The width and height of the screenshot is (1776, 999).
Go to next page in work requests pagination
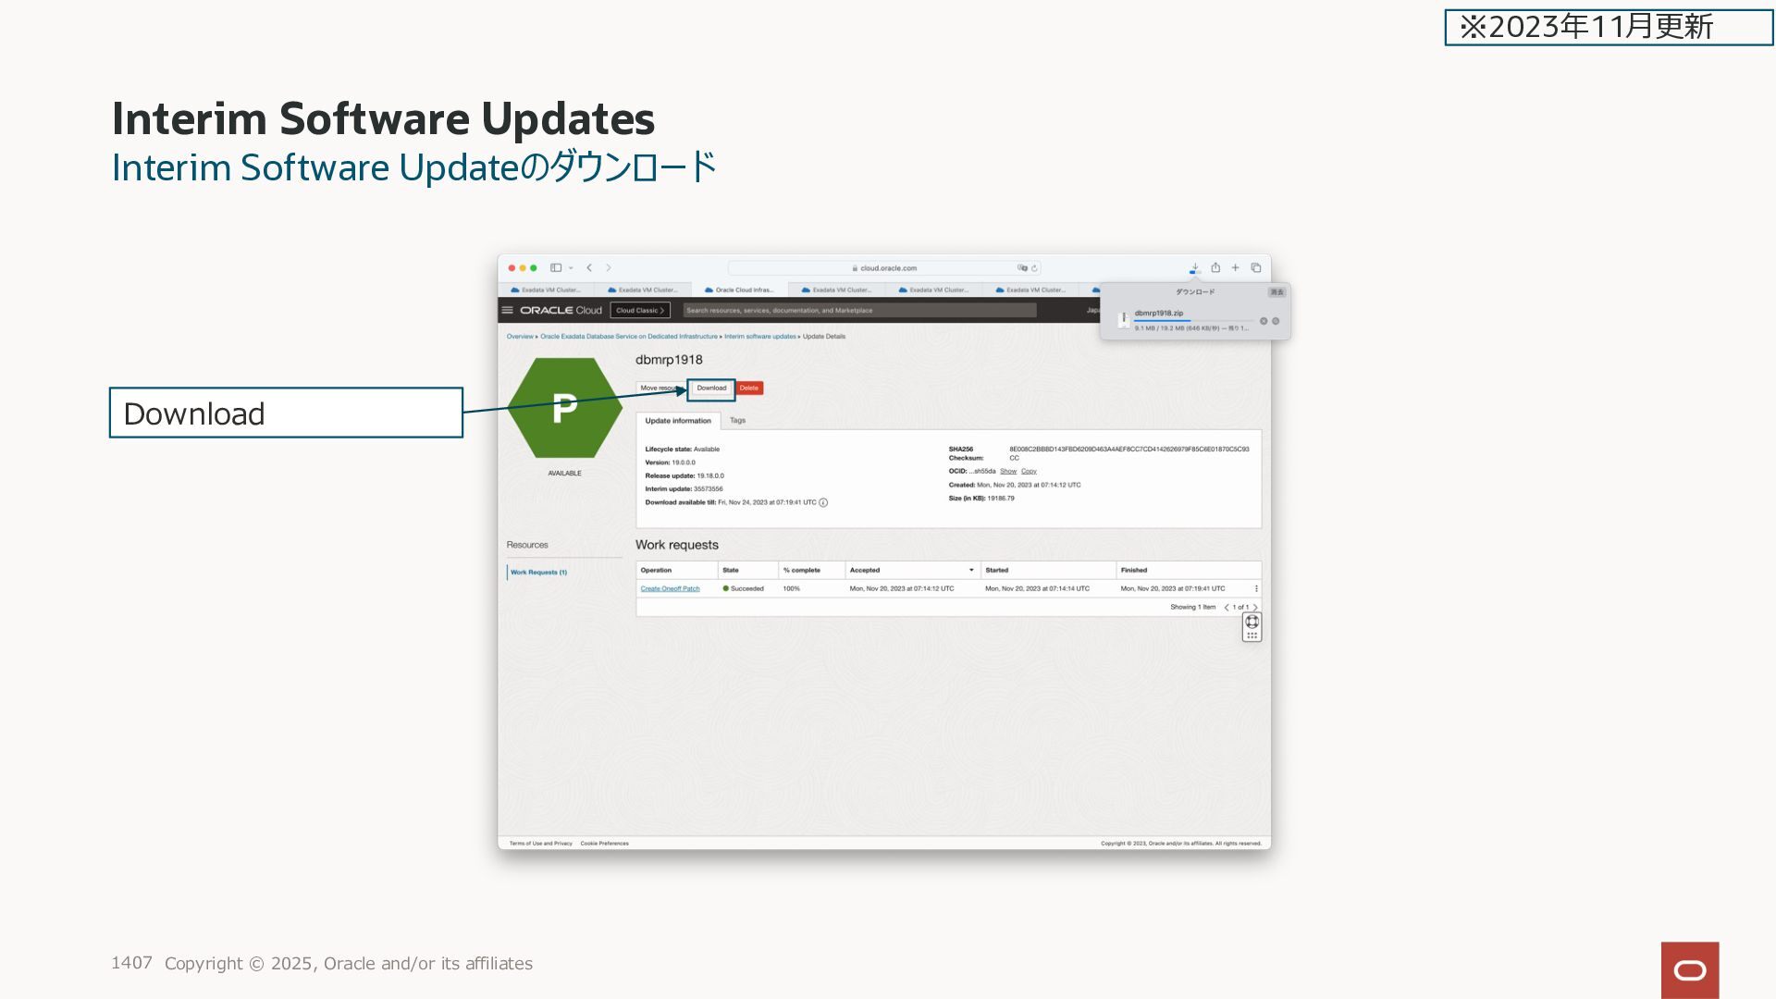click(x=1255, y=608)
